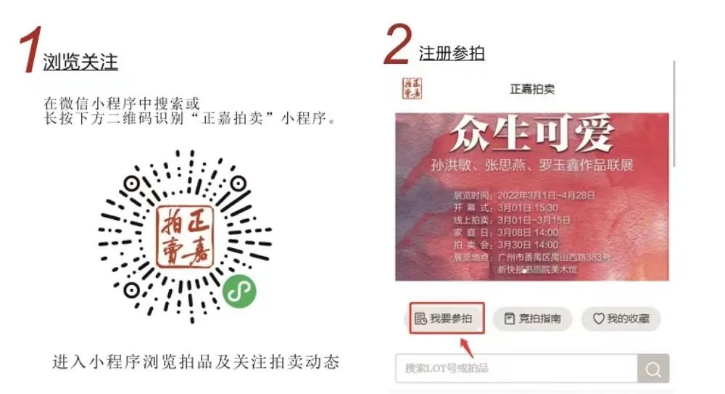Click the 众生可爱 exhibition banner title
The image size is (725, 394).
531,135
